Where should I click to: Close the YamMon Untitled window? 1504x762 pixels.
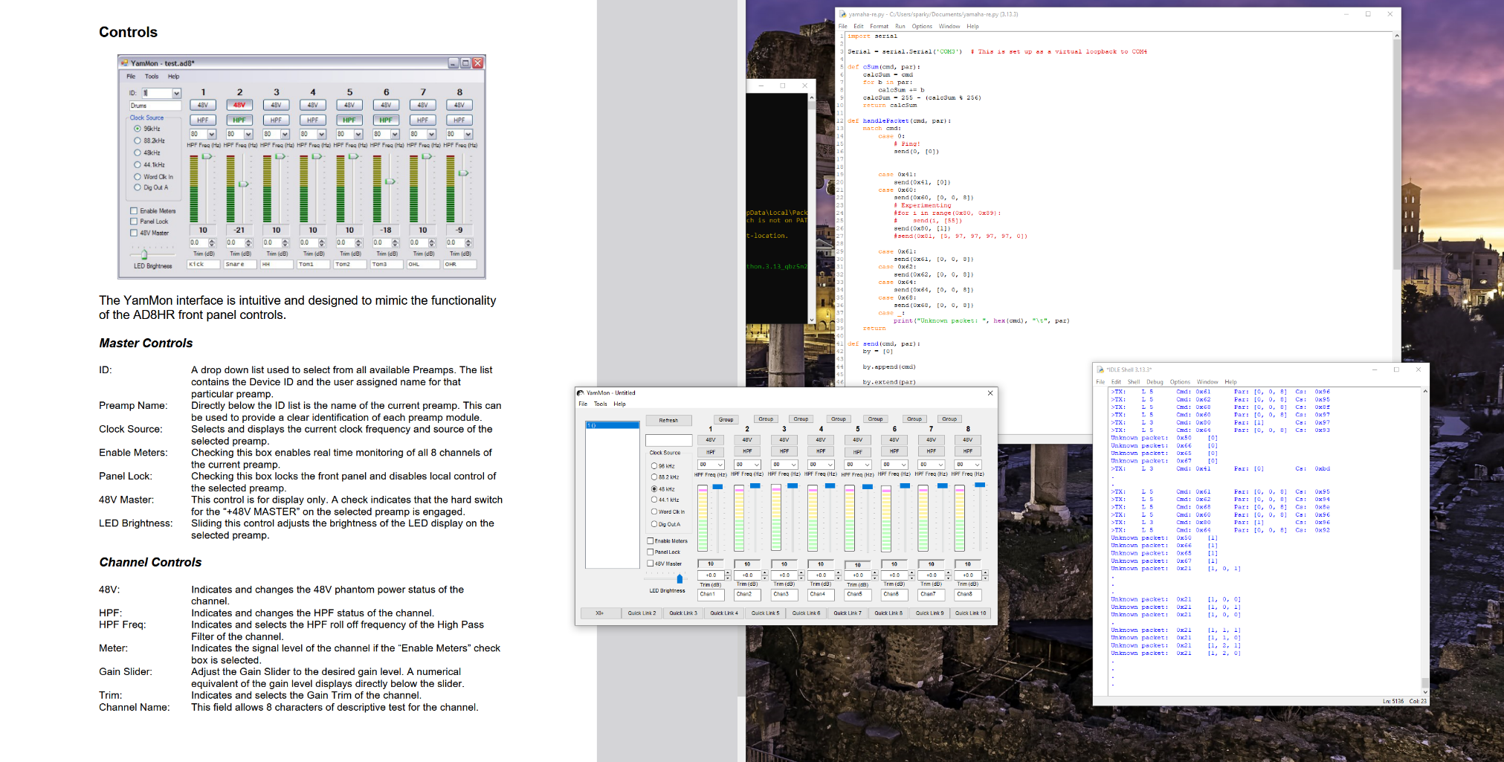coord(990,393)
